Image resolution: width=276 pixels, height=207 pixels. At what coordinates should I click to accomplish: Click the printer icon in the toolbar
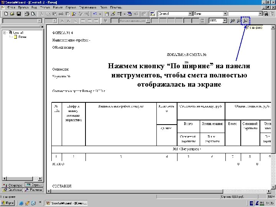tap(27, 14)
